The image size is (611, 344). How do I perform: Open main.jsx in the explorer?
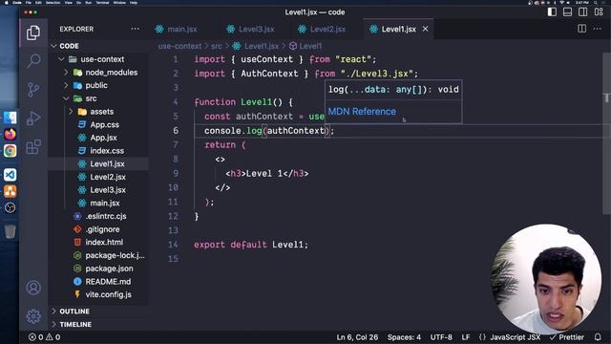[97, 204]
